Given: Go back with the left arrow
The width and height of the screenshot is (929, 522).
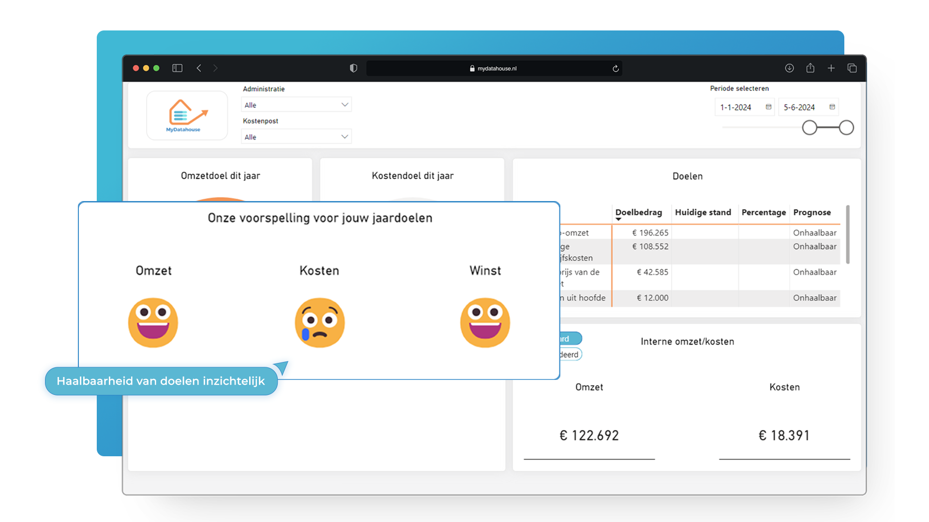Looking at the screenshot, I should pyautogui.click(x=199, y=68).
